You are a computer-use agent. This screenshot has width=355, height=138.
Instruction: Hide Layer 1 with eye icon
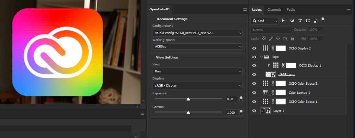pos(254,111)
